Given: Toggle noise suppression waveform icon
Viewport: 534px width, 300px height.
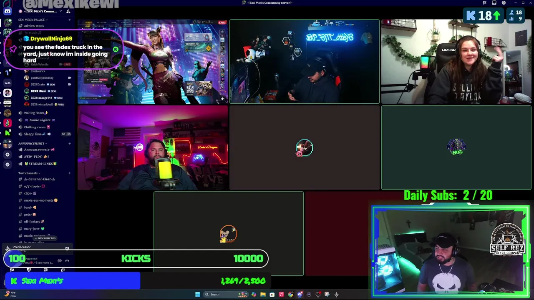Looking at the screenshot, I should click(x=60, y=261).
